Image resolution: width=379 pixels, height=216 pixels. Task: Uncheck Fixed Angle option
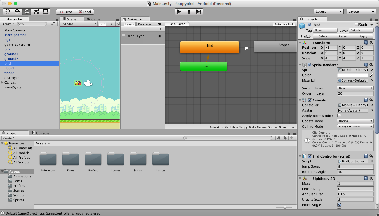[339, 205]
